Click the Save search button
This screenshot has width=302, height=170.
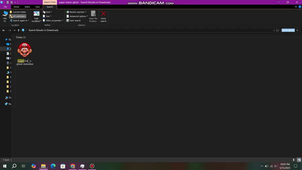point(73,20)
